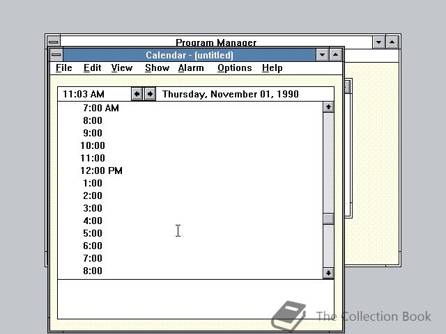446x334 pixels.
Task: Select the 10:00 time slot
Action: pyautogui.click(x=190, y=145)
